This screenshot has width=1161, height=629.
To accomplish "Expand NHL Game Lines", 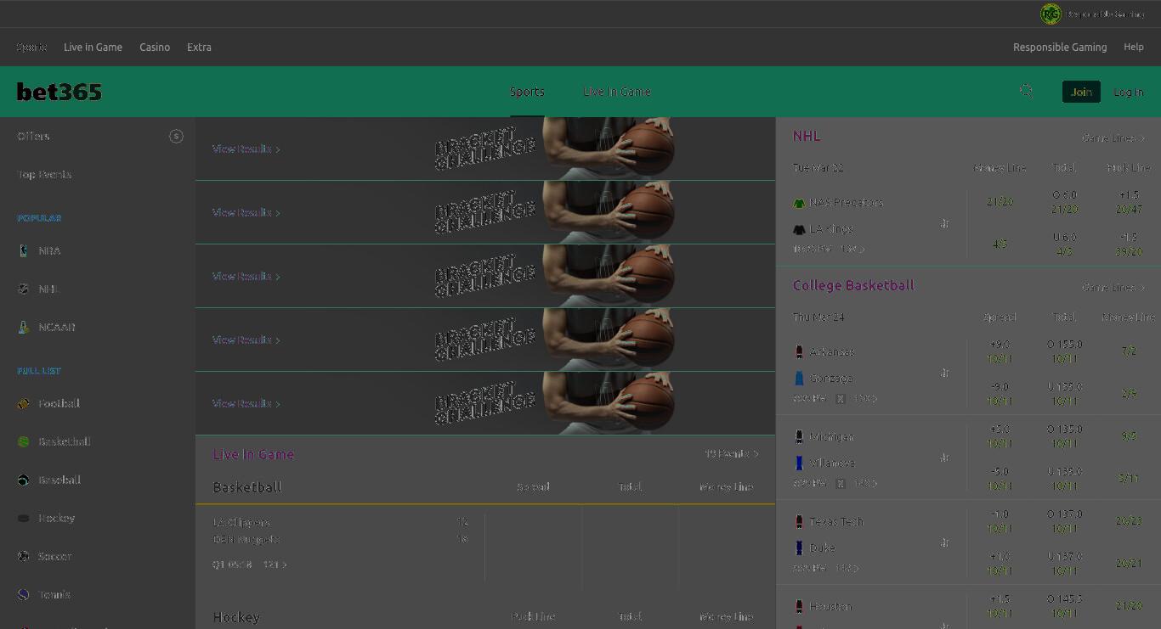I will pos(1113,138).
